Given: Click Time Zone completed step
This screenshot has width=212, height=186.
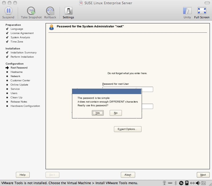Looking at the screenshot, I should pos(17,42).
